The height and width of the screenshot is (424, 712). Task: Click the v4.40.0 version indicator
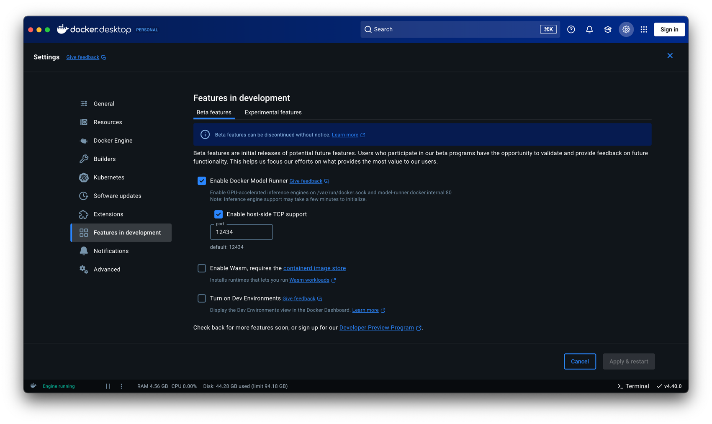coord(669,386)
